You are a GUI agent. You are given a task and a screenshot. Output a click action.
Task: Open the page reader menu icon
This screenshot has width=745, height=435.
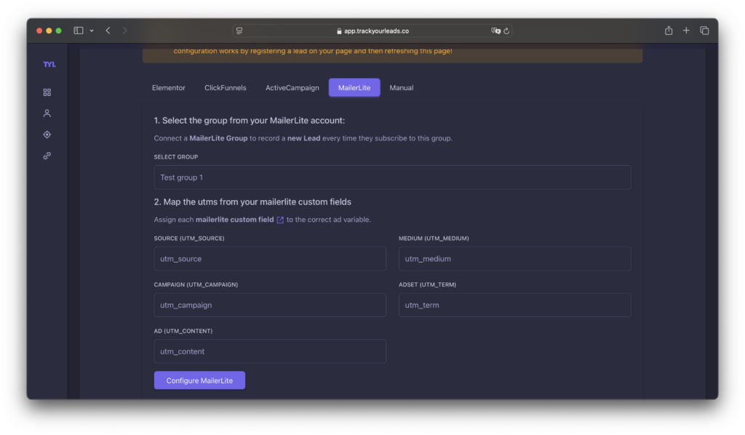coord(239,31)
